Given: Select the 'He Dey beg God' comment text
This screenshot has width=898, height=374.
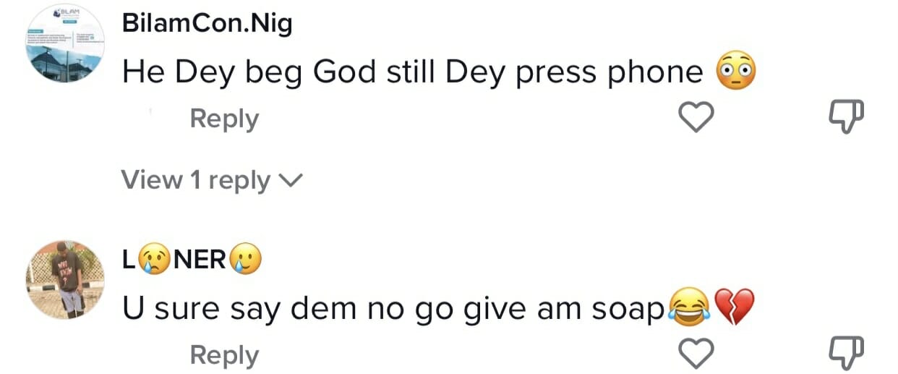Looking at the screenshot, I should click(x=412, y=72).
